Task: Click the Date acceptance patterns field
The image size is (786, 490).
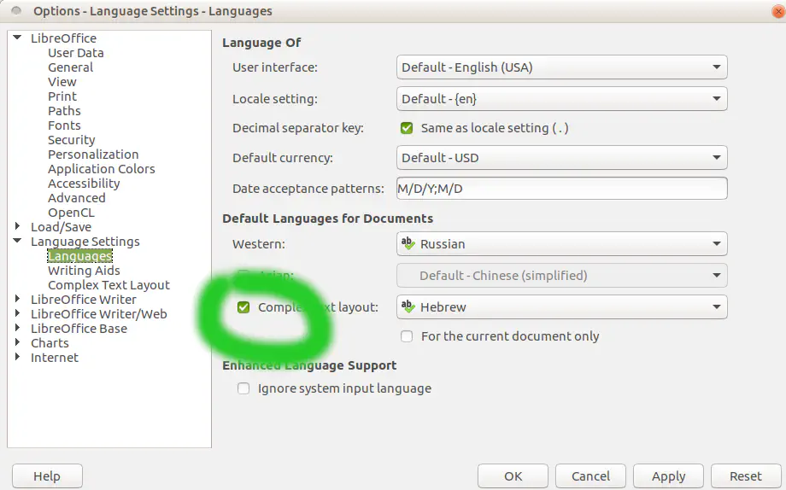Action: point(561,189)
